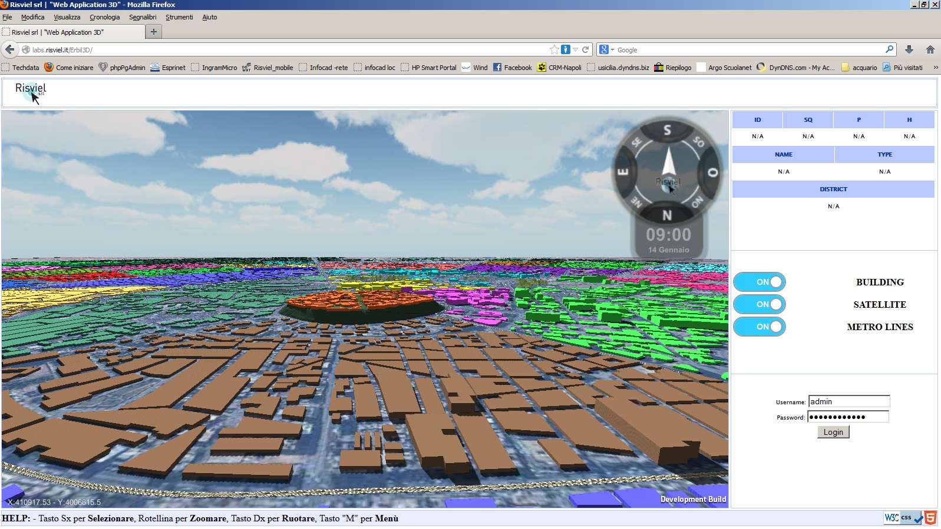The image size is (941, 529).
Task: Go to the browser home page icon
Action: [x=930, y=50]
